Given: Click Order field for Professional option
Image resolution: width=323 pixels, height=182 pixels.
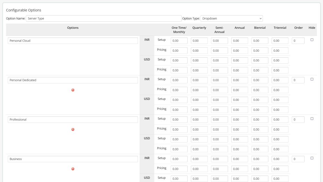Looking at the screenshot, I should (298, 120).
